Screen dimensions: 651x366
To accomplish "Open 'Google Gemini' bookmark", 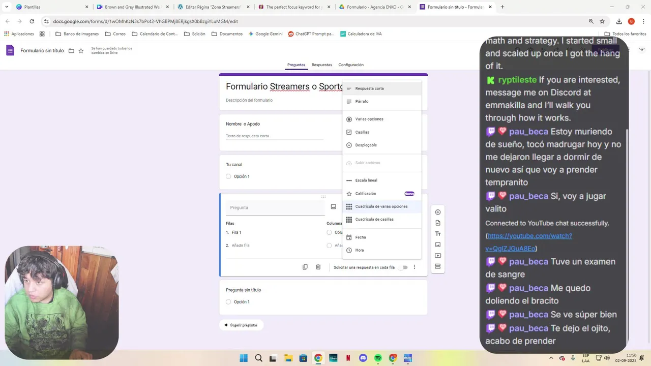I will coord(265,34).
